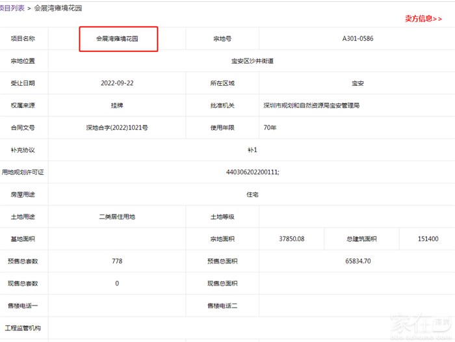The width and height of the screenshot is (455, 342).
Task: Click the 70年 usage term value
Action: pos(270,128)
